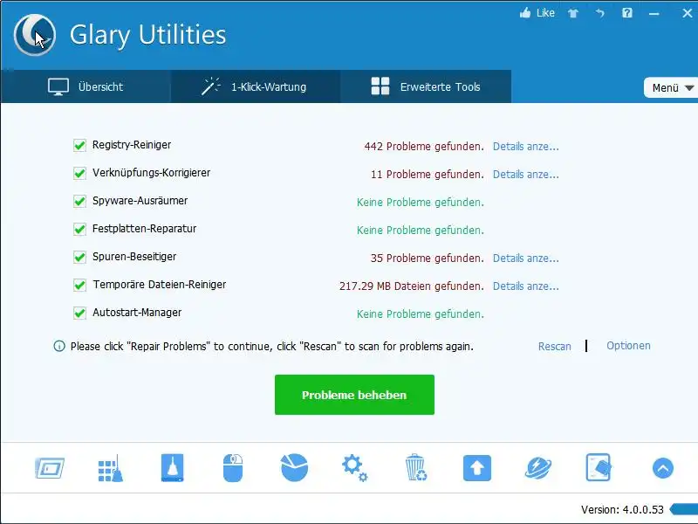The width and height of the screenshot is (698, 524).
Task: Open the Uninstall Manager trash bin icon
Action: click(416, 467)
